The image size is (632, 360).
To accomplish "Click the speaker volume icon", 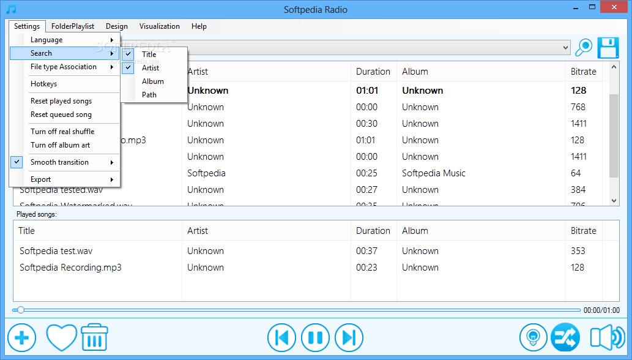I will coord(607,337).
